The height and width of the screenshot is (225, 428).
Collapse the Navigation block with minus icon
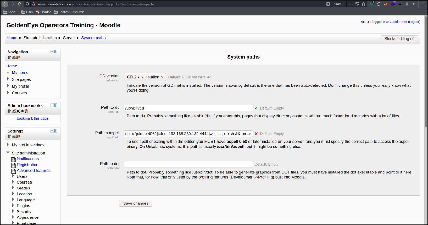point(52,52)
